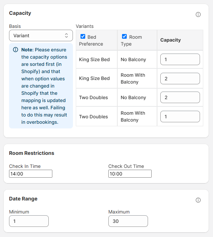Click the Check In Time field
This screenshot has width=213, height=237.
click(x=31, y=174)
